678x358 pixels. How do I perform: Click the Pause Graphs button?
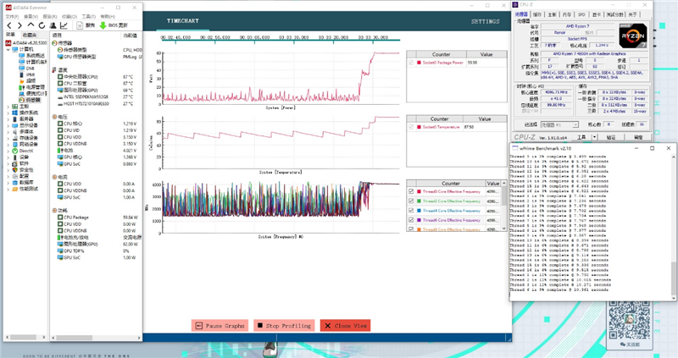pos(220,326)
